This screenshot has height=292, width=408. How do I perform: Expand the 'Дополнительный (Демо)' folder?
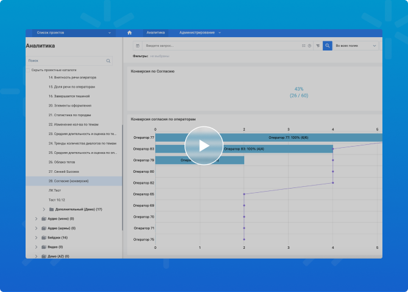[44, 209]
